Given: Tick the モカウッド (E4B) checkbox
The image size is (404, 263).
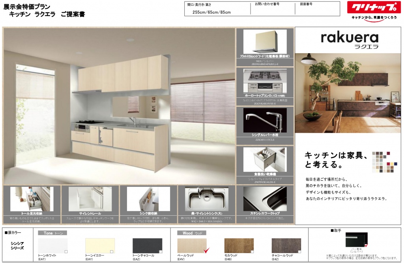Looking at the screenshot, I should click(252, 252).
